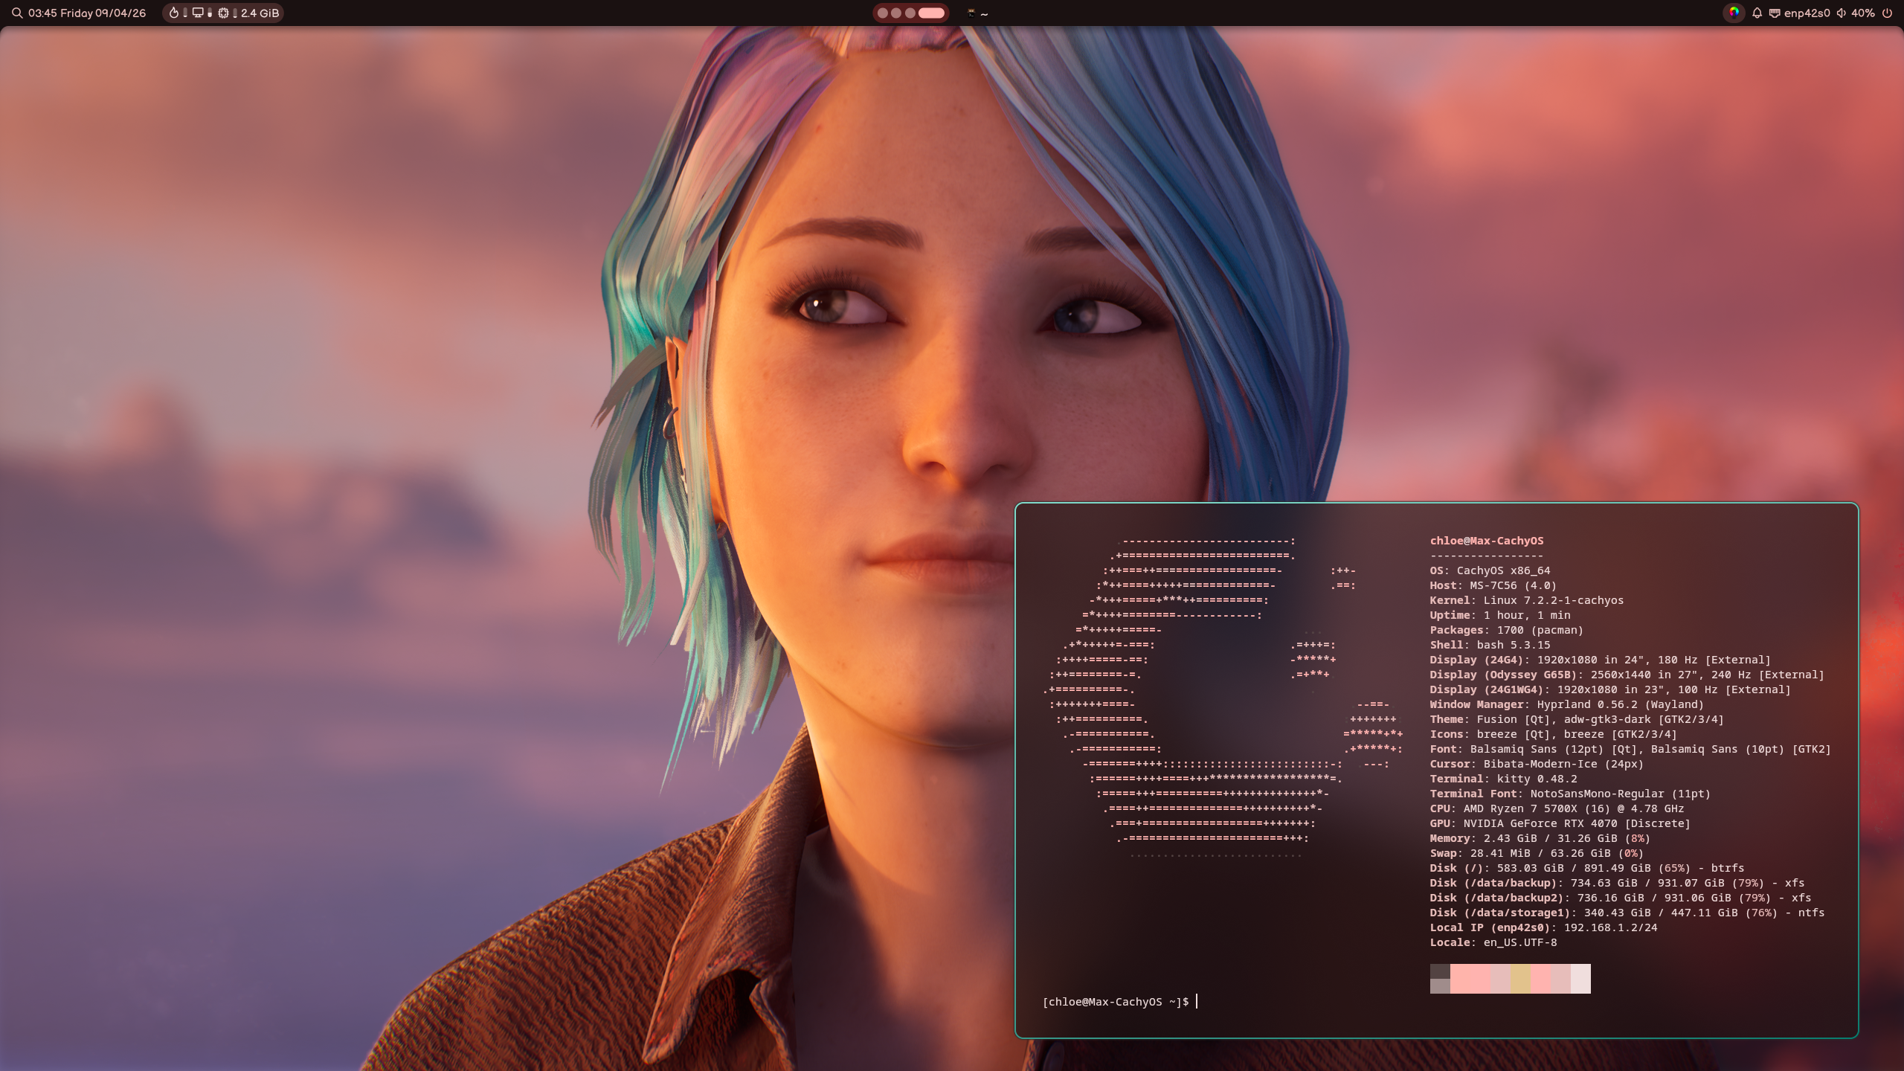Open the rainbow color picker icon
Screen dimensions: 1904x1071
click(x=1734, y=13)
